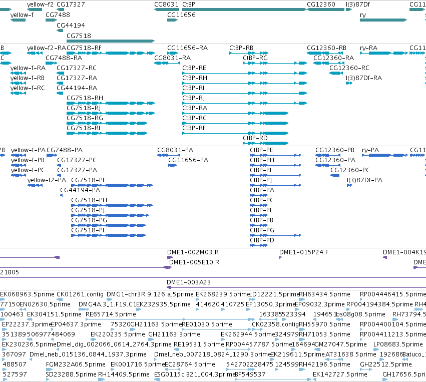Image resolution: width=426 pixels, height=382 pixels.
Task: Select transcript CtBP-RJ
Action: point(193,98)
